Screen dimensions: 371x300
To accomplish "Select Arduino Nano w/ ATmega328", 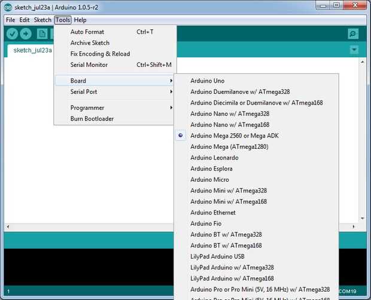I will [x=257, y=114].
